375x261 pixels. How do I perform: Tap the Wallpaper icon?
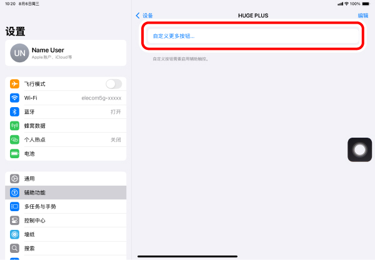15,234
